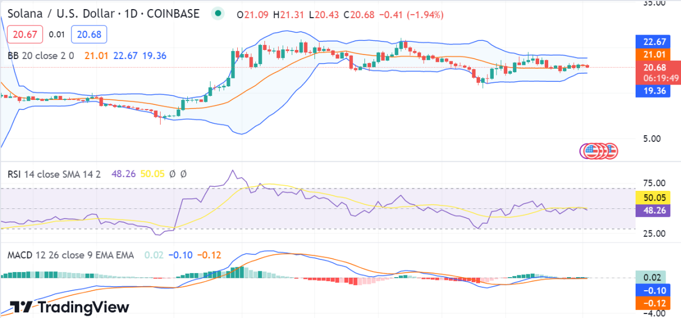Viewport: 681px width, 318px height.
Task: Select the RSI 14 close indicator legend
Action: click(54, 174)
